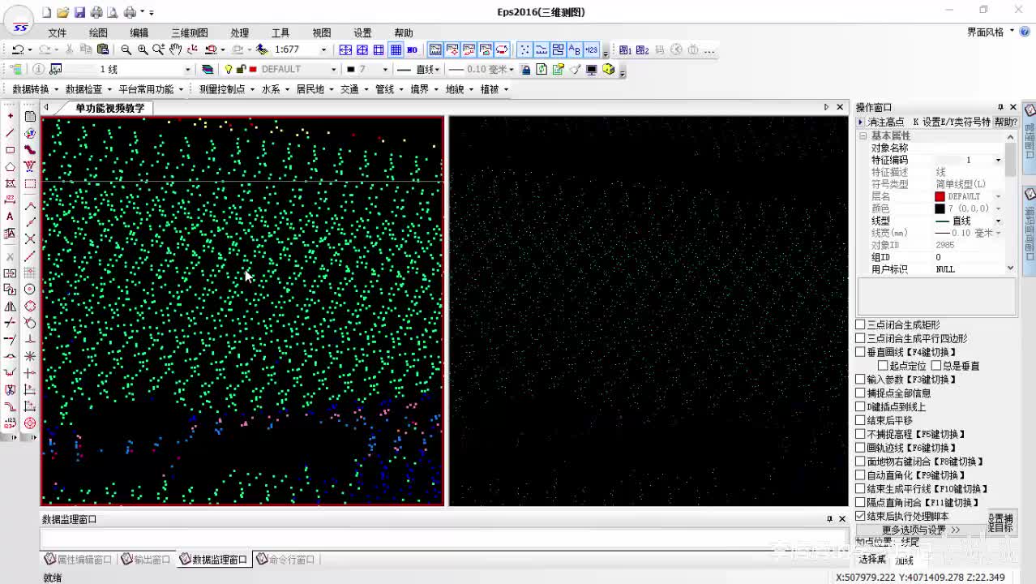Switch to 命令行窗口 tab
Image resolution: width=1036 pixels, height=584 pixels.
pyautogui.click(x=285, y=560)
